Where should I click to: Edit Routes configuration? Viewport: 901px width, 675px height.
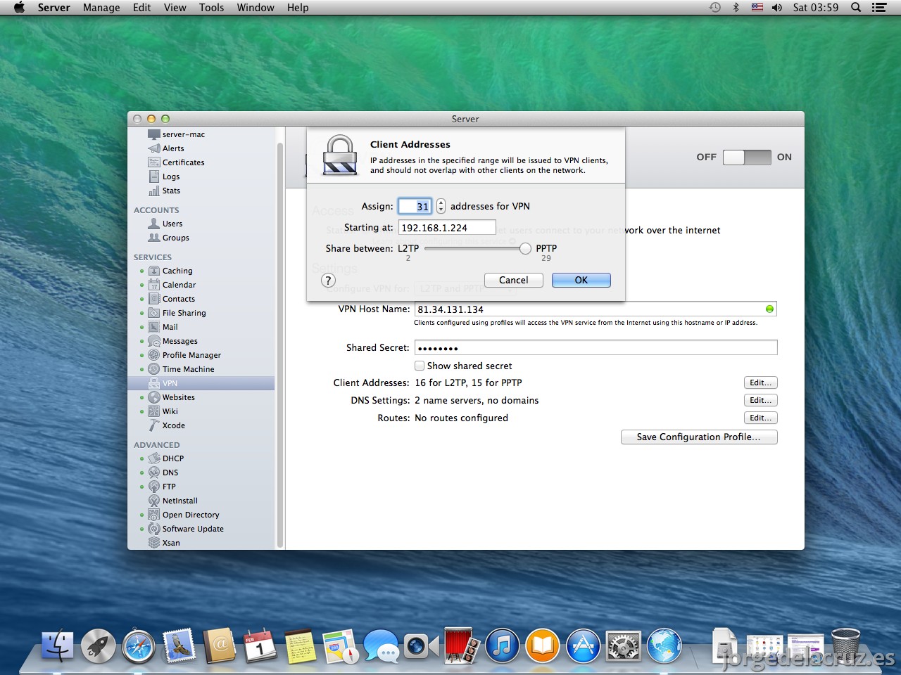pyautogui.click(x=761, y=418)
